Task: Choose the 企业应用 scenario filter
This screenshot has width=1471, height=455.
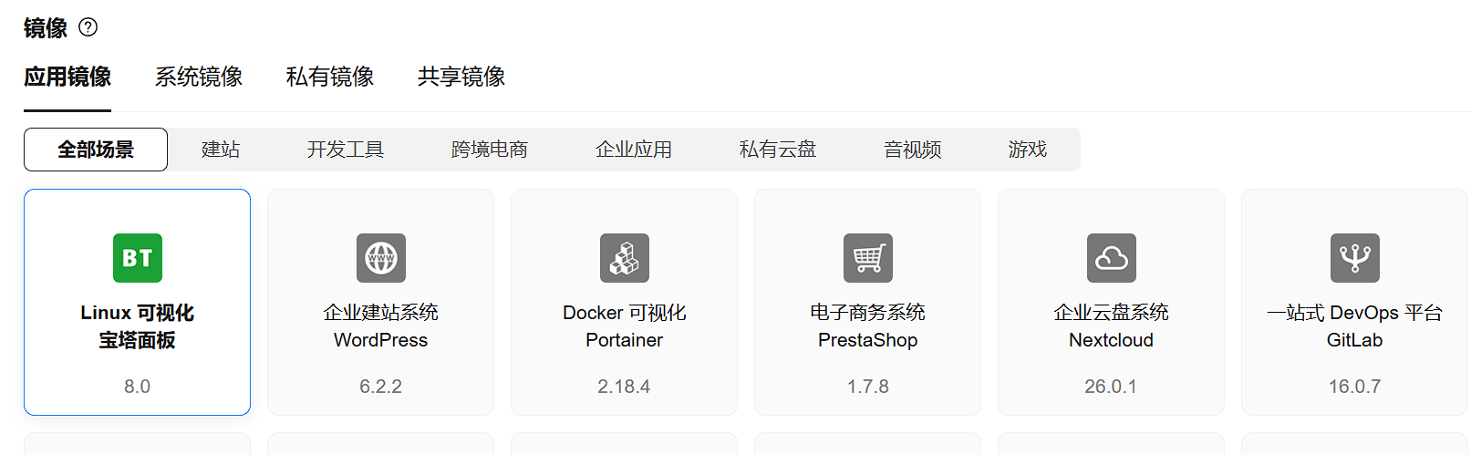Action: click(634, 150)
